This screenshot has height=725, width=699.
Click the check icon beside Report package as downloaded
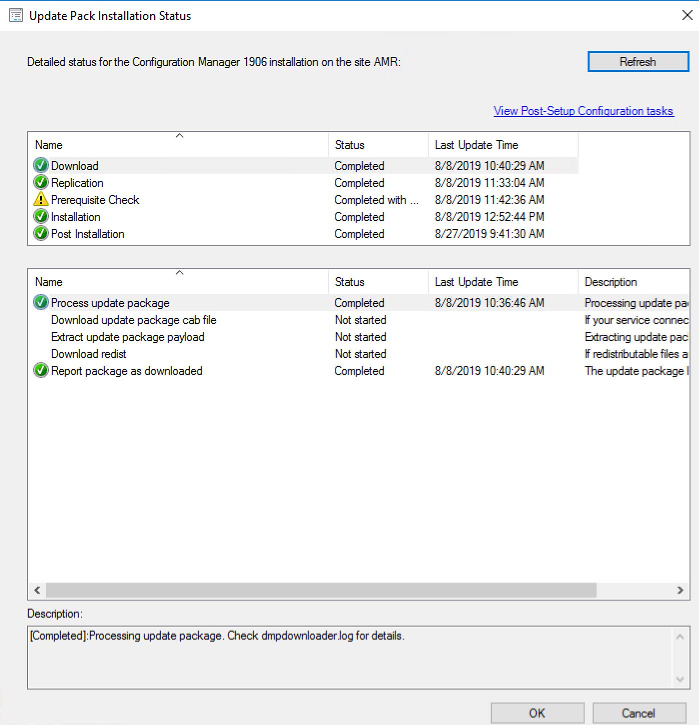(x=40, y=370)
